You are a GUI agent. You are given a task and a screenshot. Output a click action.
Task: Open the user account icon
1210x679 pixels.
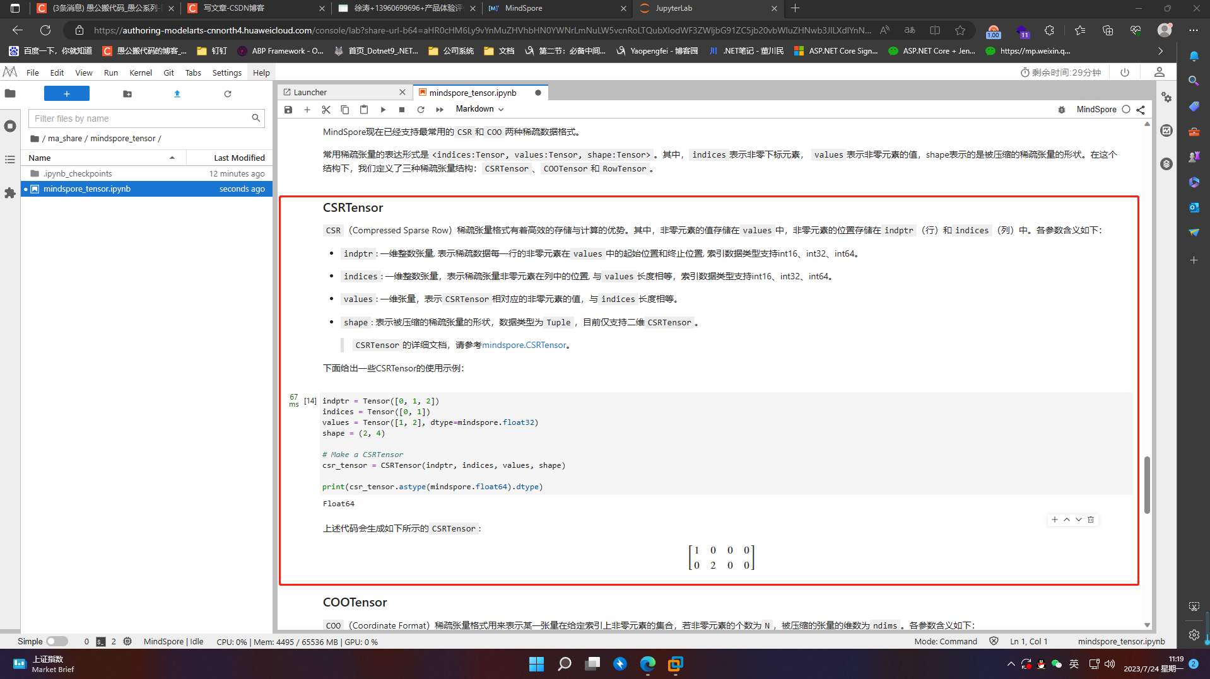1160,73
